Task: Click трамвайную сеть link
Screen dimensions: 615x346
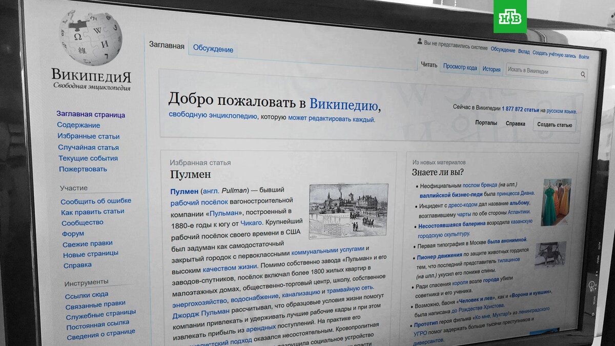Action: coord(351,290)
